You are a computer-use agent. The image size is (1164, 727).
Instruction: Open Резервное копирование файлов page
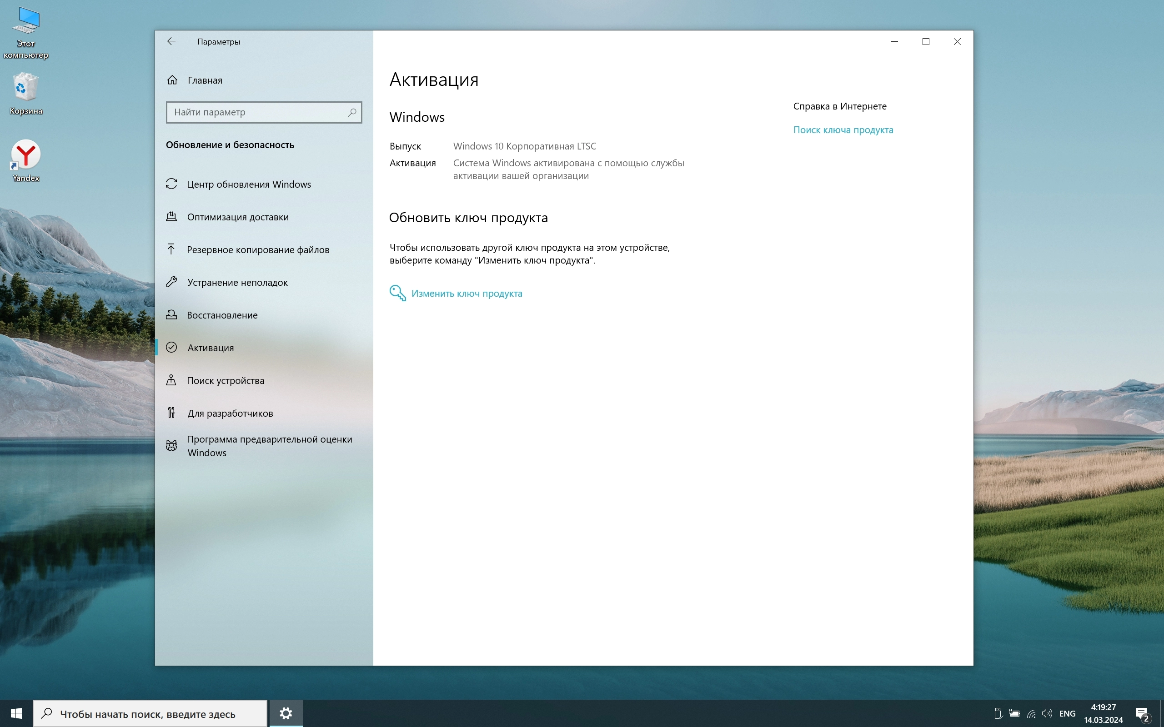tap(258, 249)
